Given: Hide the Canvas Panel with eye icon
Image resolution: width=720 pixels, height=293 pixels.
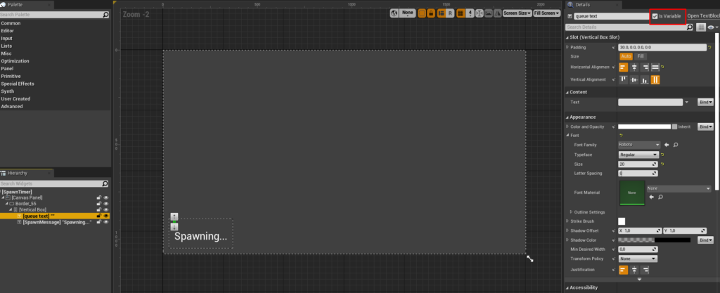Looking at the screenshot, I should point(106,197).
